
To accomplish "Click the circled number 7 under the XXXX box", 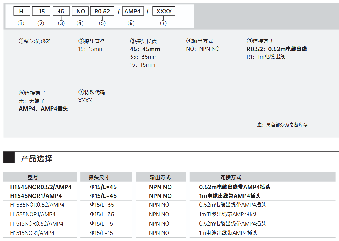I will point(163,23).
